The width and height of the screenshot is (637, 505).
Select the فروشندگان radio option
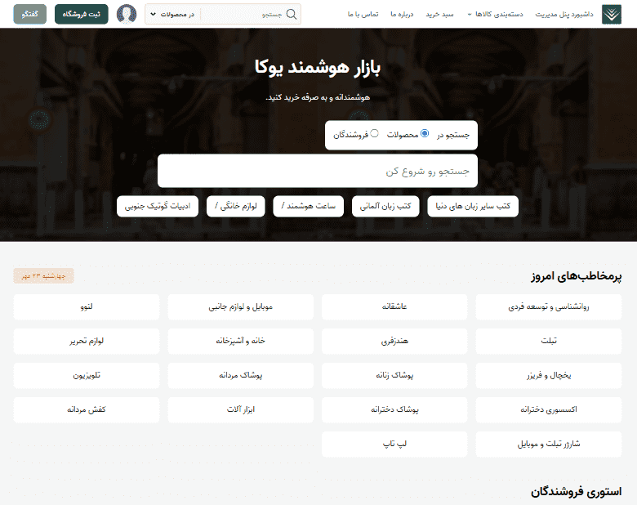point(375,133)
